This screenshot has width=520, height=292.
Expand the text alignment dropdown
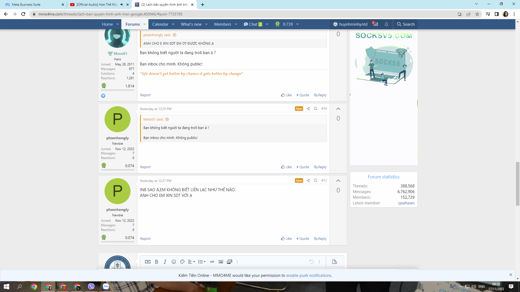(191, 262)
